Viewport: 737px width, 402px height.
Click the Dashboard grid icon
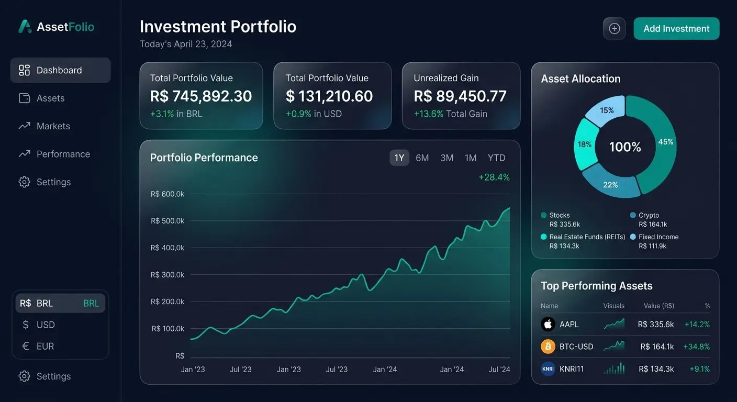[x=24, y=70]
